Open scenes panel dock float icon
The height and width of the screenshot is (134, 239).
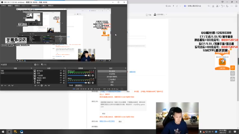coord(31,68)
